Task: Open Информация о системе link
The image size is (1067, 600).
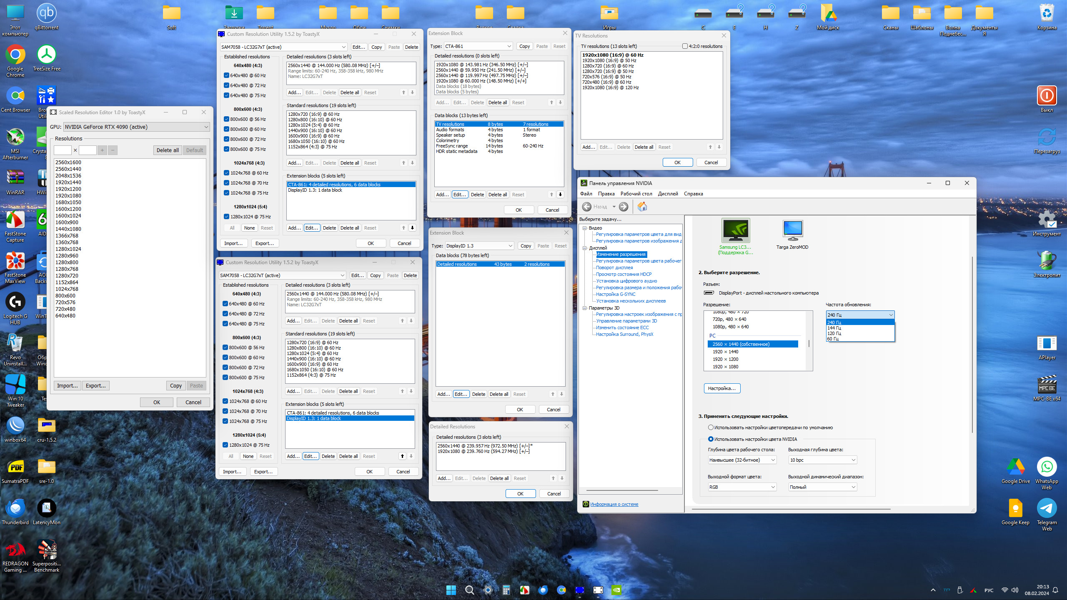Action: [x=614, y=504]
